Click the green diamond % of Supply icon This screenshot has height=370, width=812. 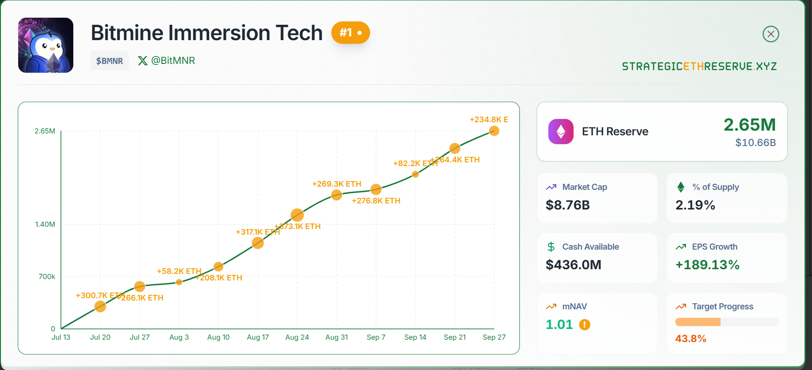(x=681, y=187)
